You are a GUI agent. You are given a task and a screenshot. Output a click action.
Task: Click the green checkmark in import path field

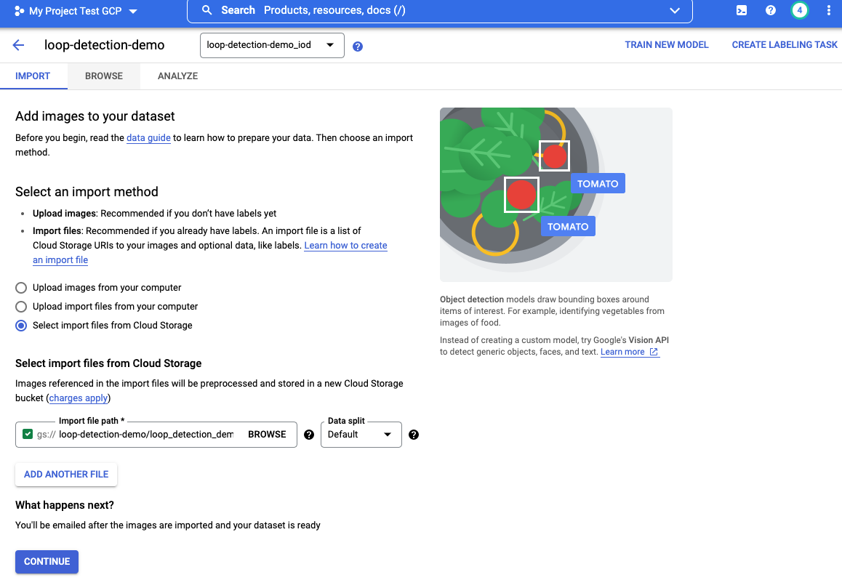point(28,434)
